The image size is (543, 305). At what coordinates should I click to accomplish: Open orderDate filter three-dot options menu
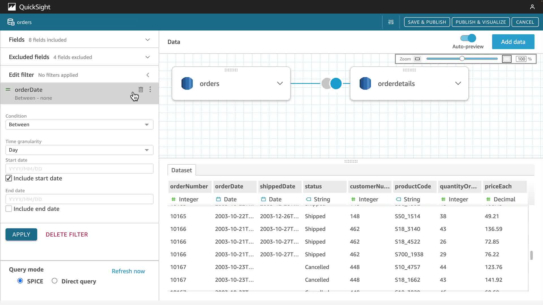(x=150, y=90)
